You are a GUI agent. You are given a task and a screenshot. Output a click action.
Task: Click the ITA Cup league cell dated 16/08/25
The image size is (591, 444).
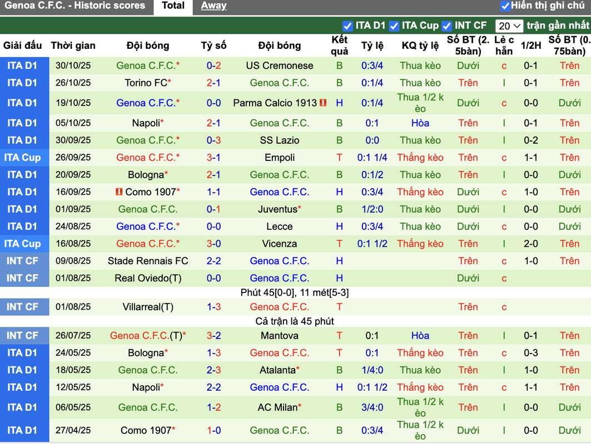(x=24, y=244)
